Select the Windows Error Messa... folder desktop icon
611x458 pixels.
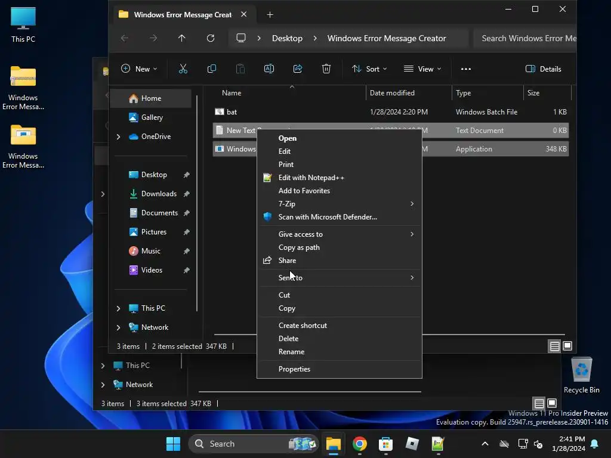(x=23, y=147)
